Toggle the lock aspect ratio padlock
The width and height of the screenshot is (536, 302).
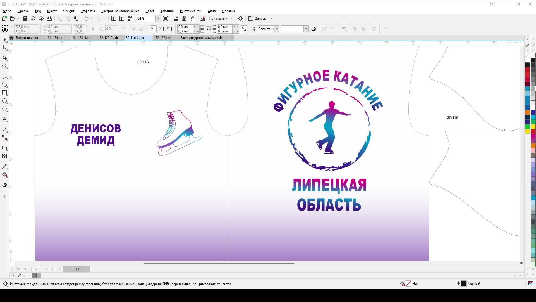coord(208,29)
